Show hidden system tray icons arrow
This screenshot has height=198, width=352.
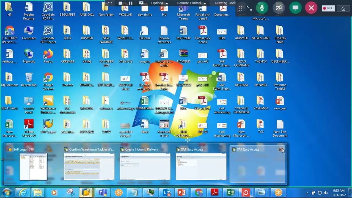coord(307,193)
